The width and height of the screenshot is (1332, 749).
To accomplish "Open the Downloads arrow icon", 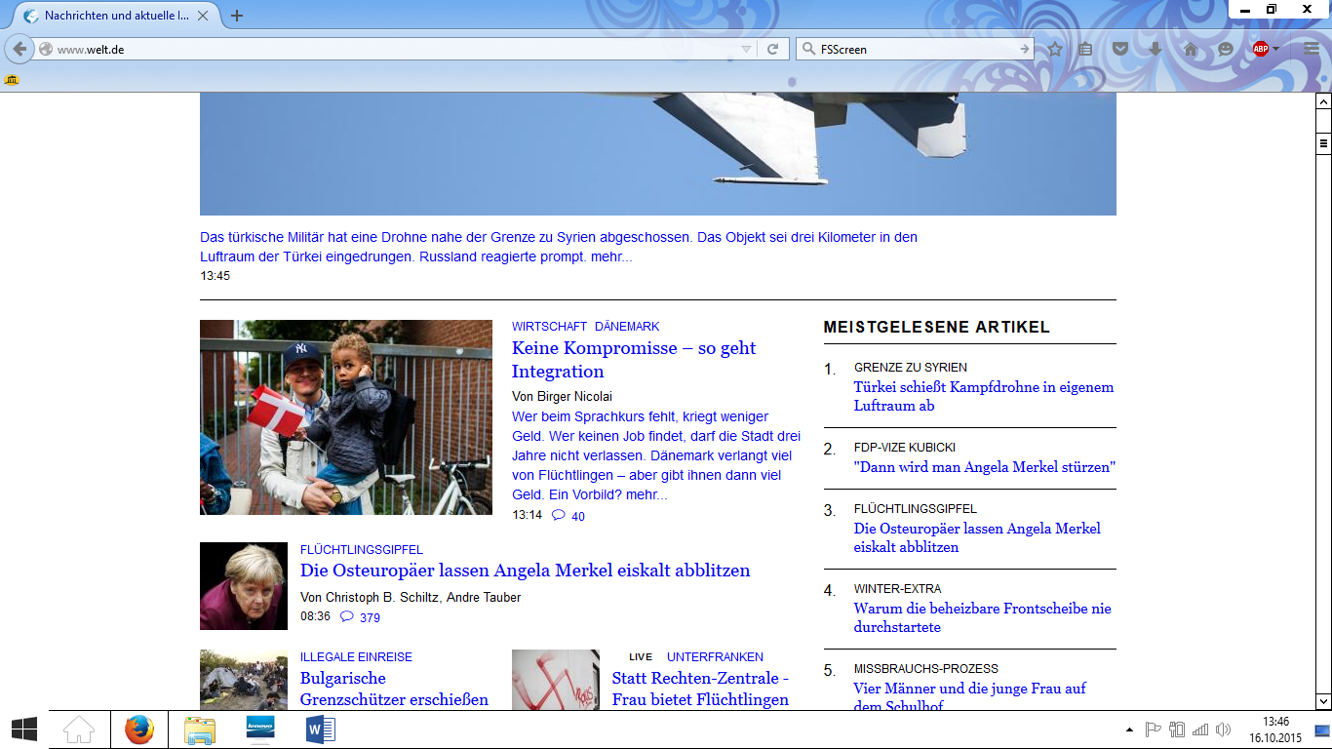I will (1156, 49).
